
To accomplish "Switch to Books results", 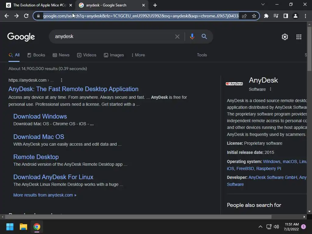I will [x=36, y=55].
